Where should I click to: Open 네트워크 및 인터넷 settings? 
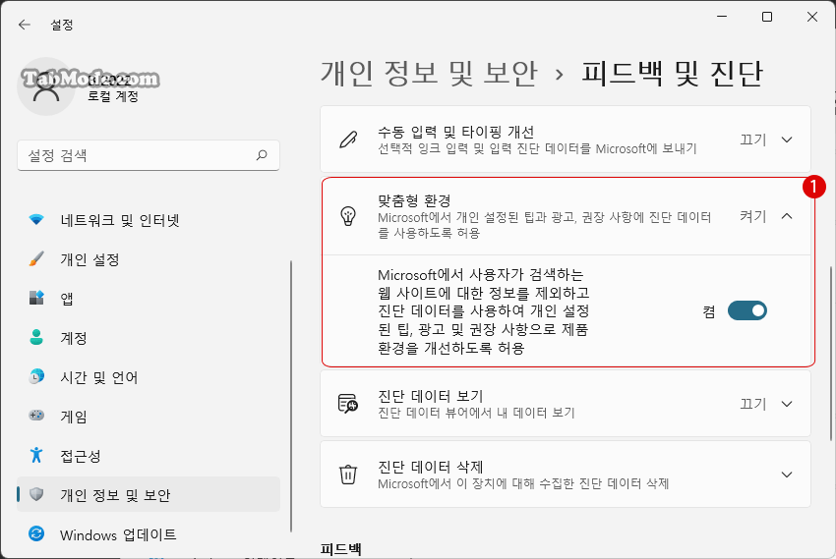(149, 219)
